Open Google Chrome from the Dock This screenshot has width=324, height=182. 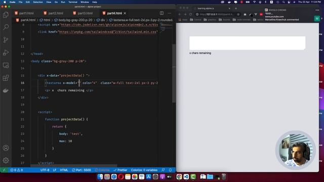pyautogui.click(x=179, y=176)
